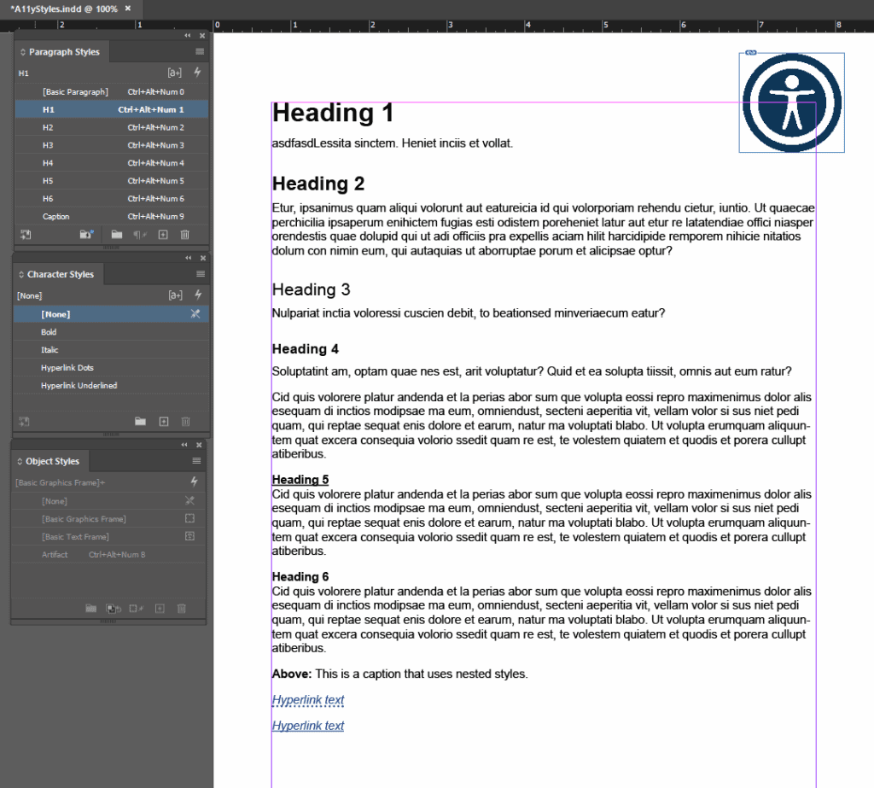This screenshot has height=788, width=874.
Task: Open the Character Styles panel menu
Action: coord(200,274)
